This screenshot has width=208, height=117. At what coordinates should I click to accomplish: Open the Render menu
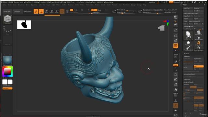(x=97, y=5)
